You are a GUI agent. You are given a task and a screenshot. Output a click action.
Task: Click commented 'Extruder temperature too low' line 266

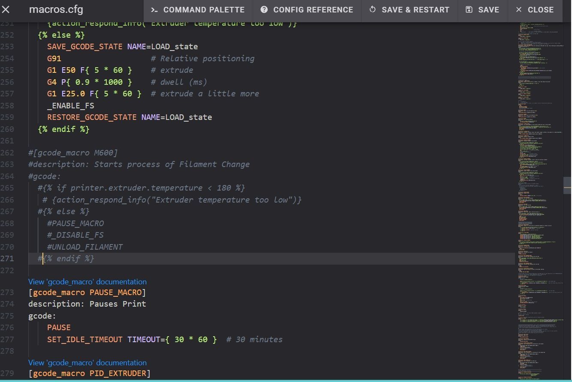point(172,200)
